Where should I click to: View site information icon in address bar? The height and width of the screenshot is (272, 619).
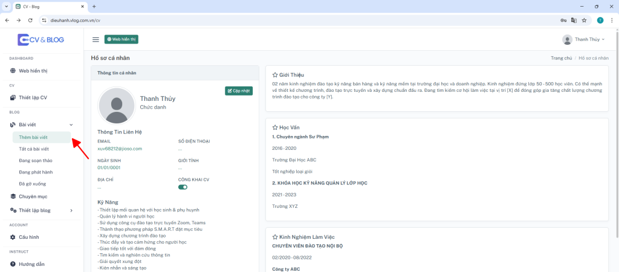[x=44, y=20]
